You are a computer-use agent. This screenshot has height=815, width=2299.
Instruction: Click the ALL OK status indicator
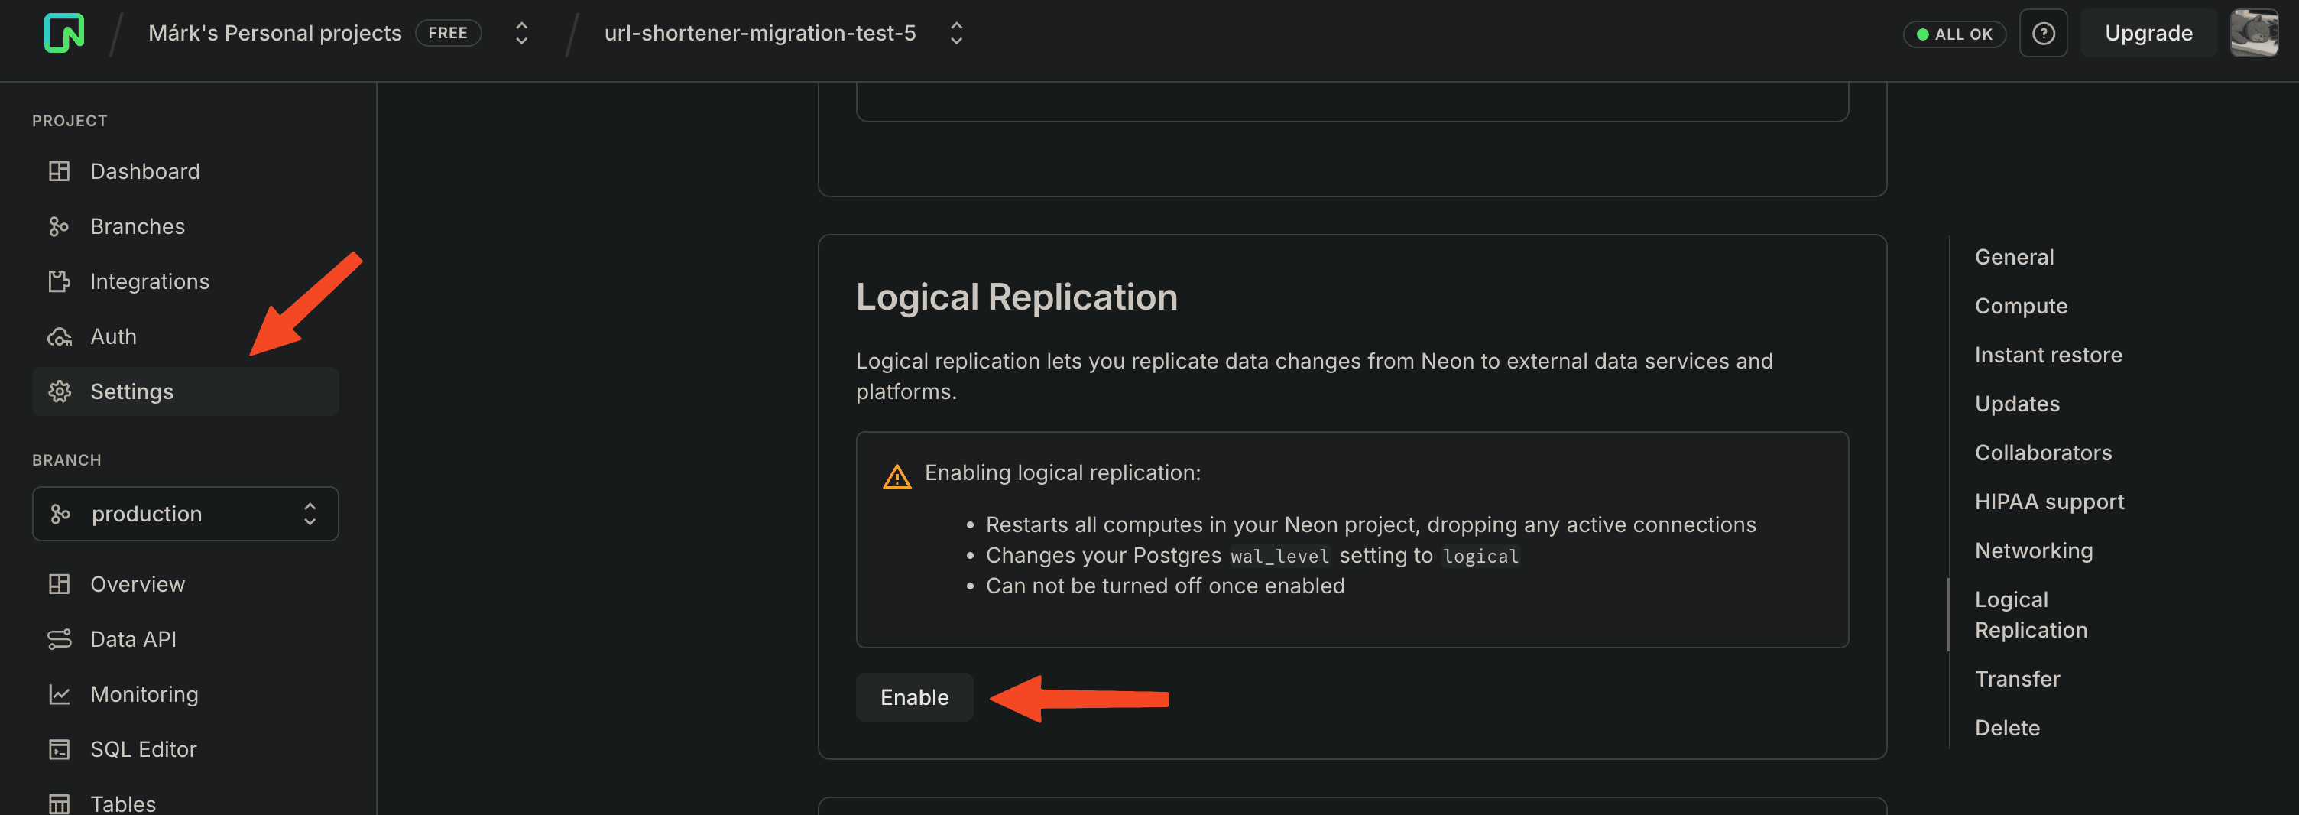[x=1954, y=33]
